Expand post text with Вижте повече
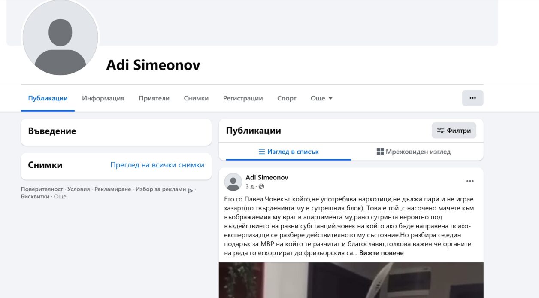Image resolution: width=539 pixels, height=298 pixels. (x=381, y=253)
